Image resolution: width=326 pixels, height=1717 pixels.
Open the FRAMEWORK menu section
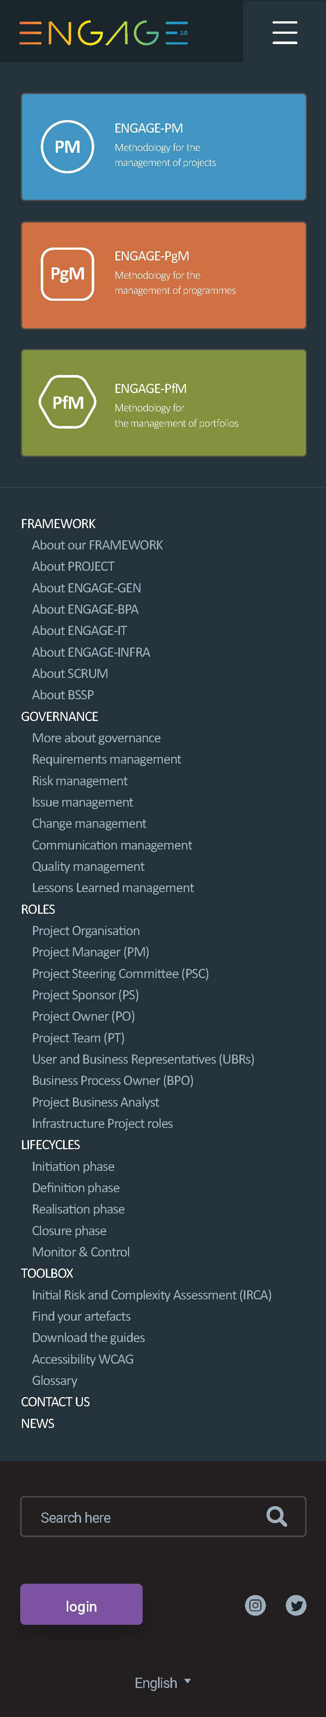[59, 523]
